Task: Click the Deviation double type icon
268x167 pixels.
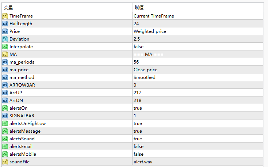Action: tap(5, 39)
